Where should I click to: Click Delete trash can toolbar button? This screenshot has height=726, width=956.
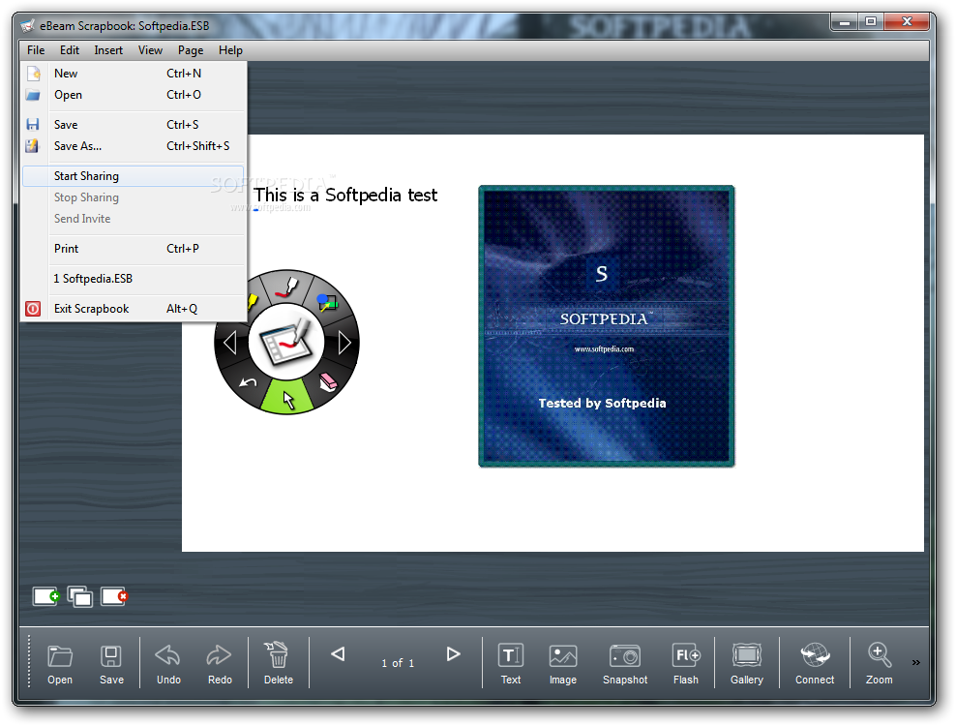(278, 664)
